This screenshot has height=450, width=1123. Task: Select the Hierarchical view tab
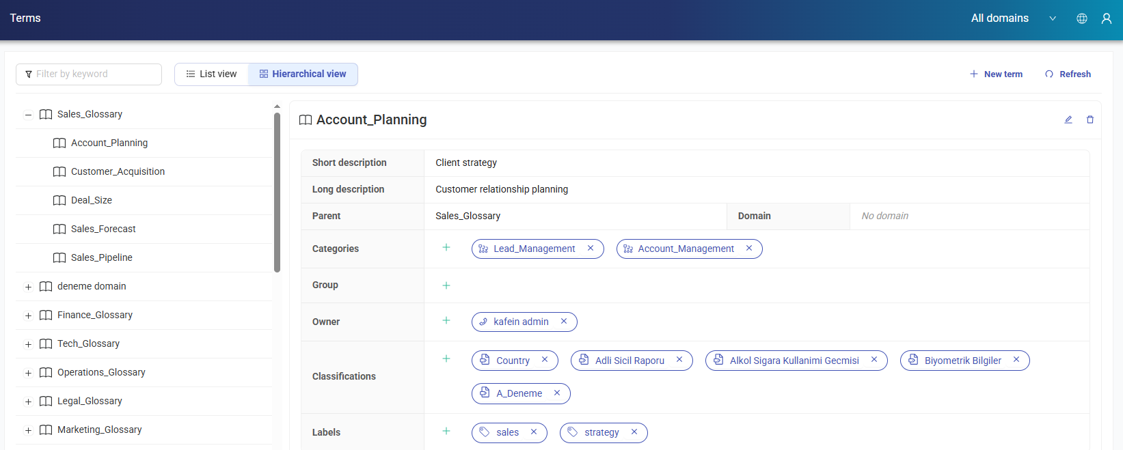pyautogui.click(x=303, y=74)
